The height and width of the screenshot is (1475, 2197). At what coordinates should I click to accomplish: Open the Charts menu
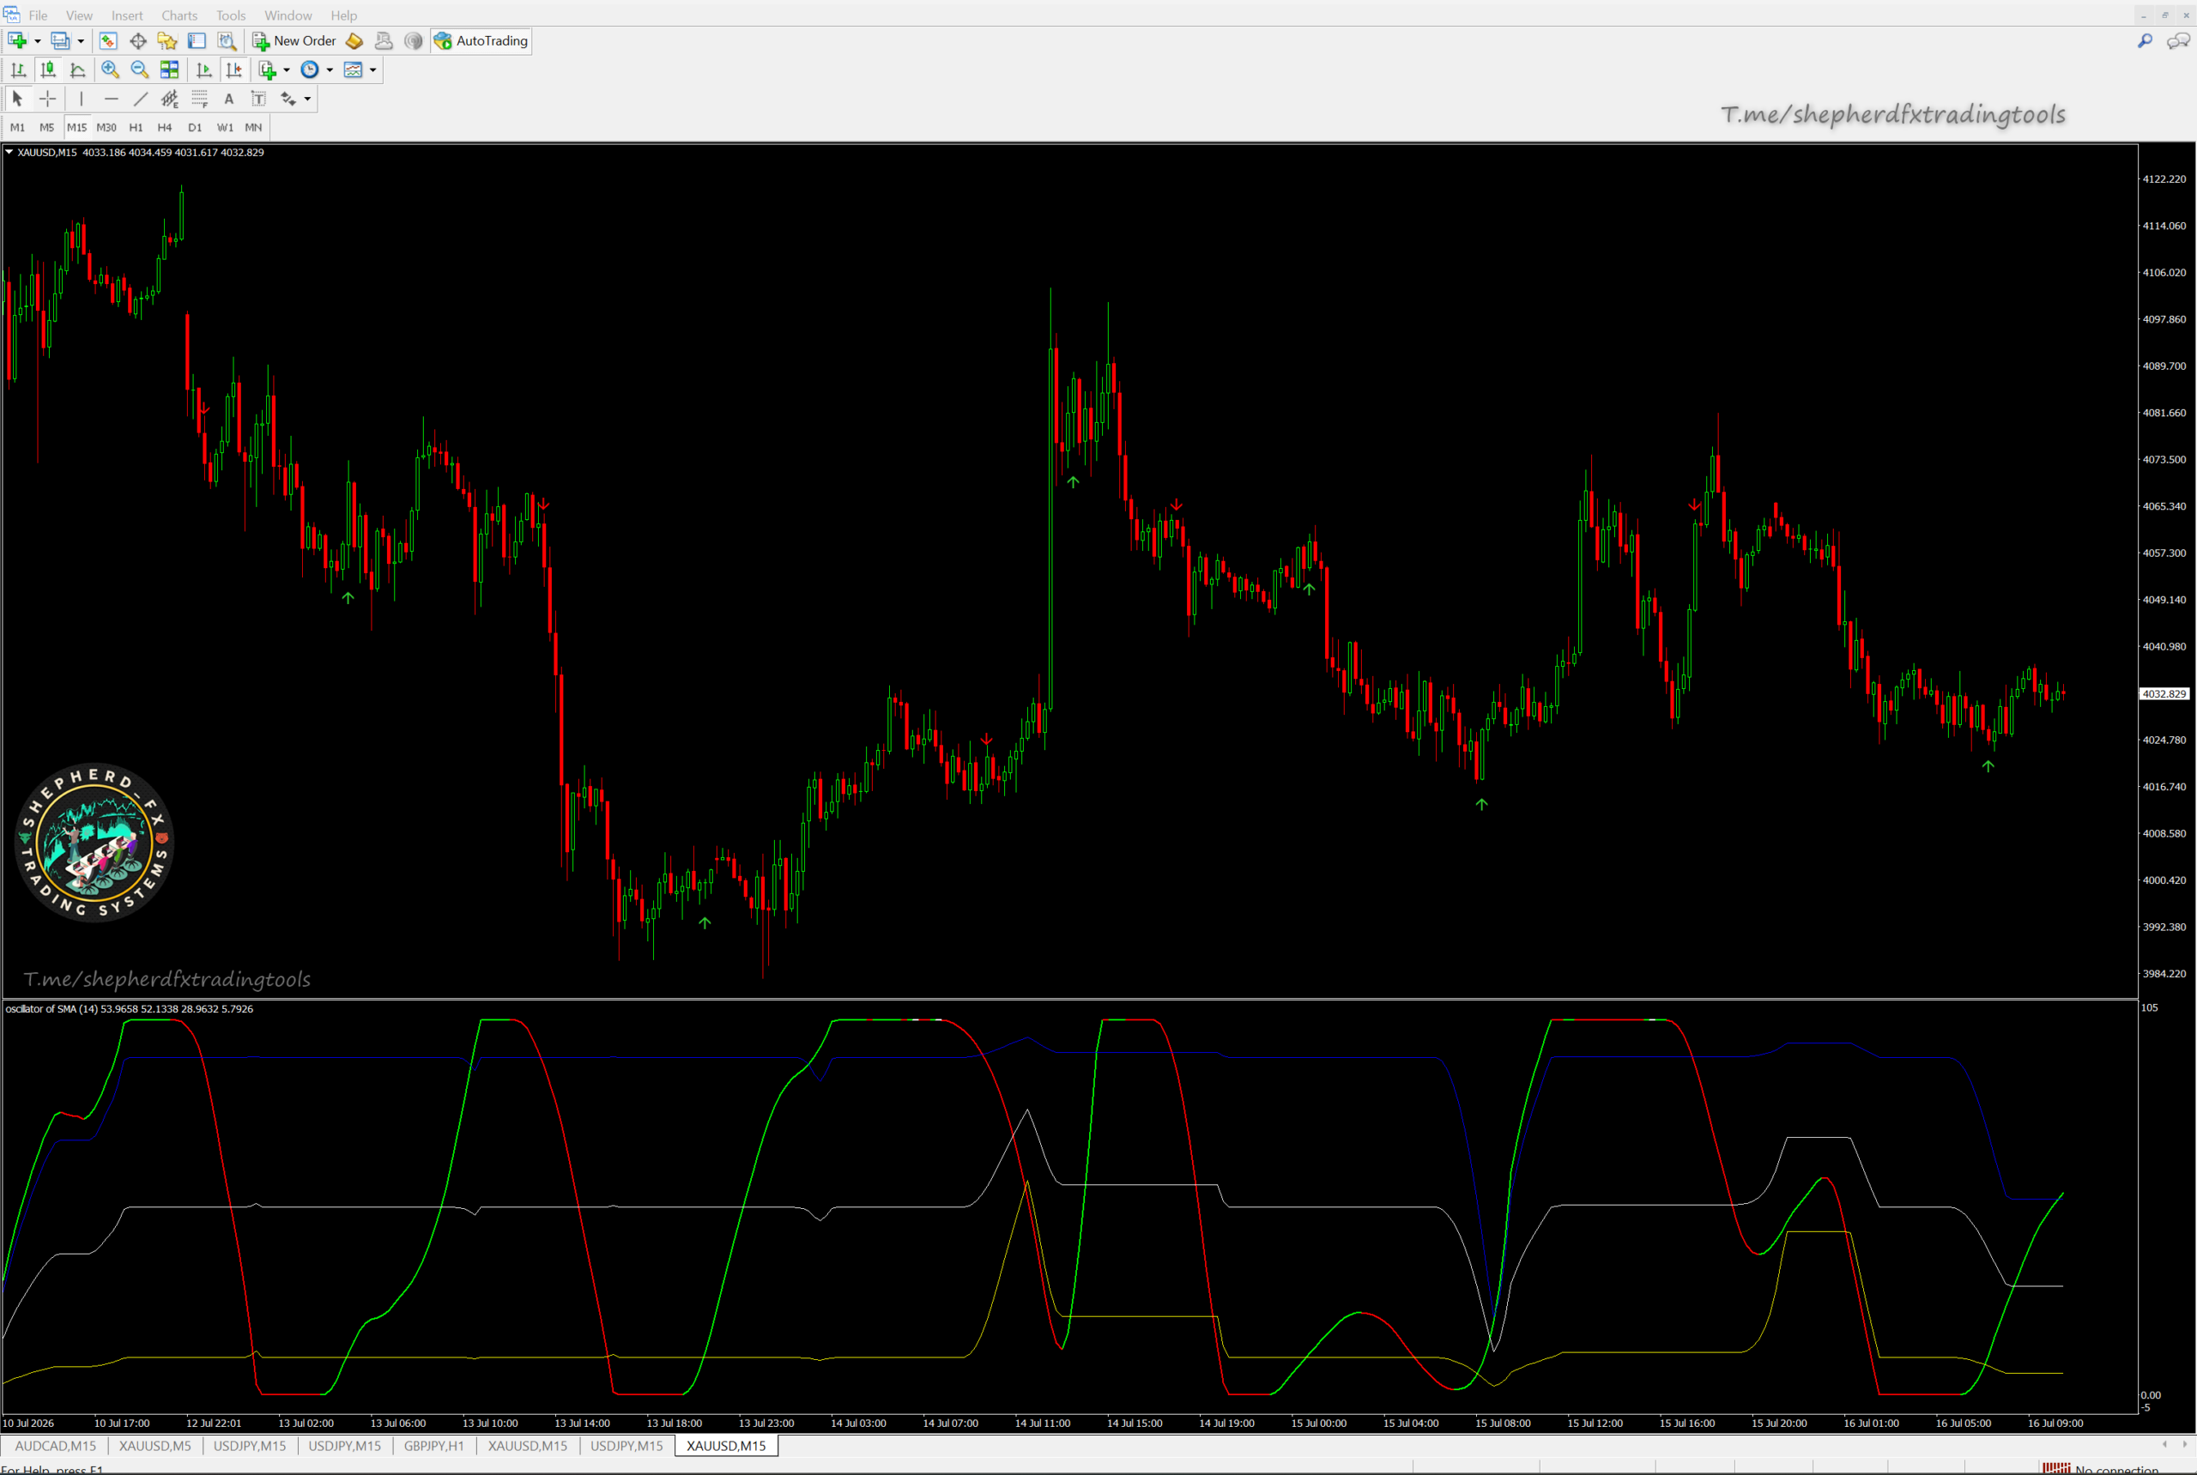click(x=179, y=15)
